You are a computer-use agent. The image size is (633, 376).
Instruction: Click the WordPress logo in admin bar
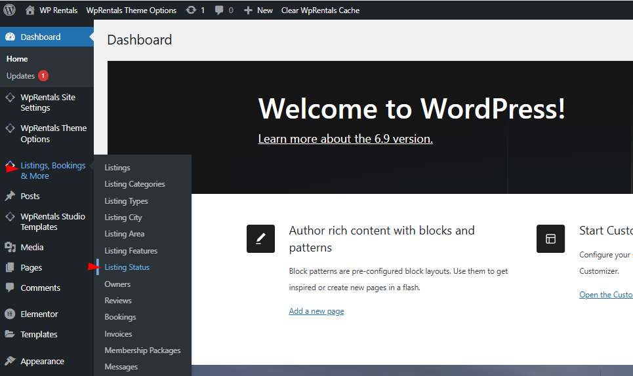point(9,10)
